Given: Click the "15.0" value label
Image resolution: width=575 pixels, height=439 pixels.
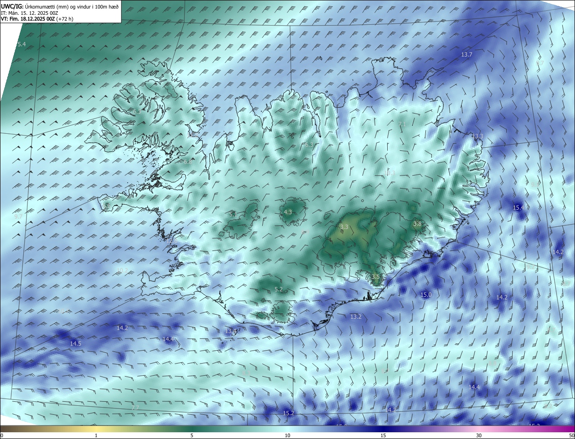Looking at the screenshot, I should [x=426, y=294].
